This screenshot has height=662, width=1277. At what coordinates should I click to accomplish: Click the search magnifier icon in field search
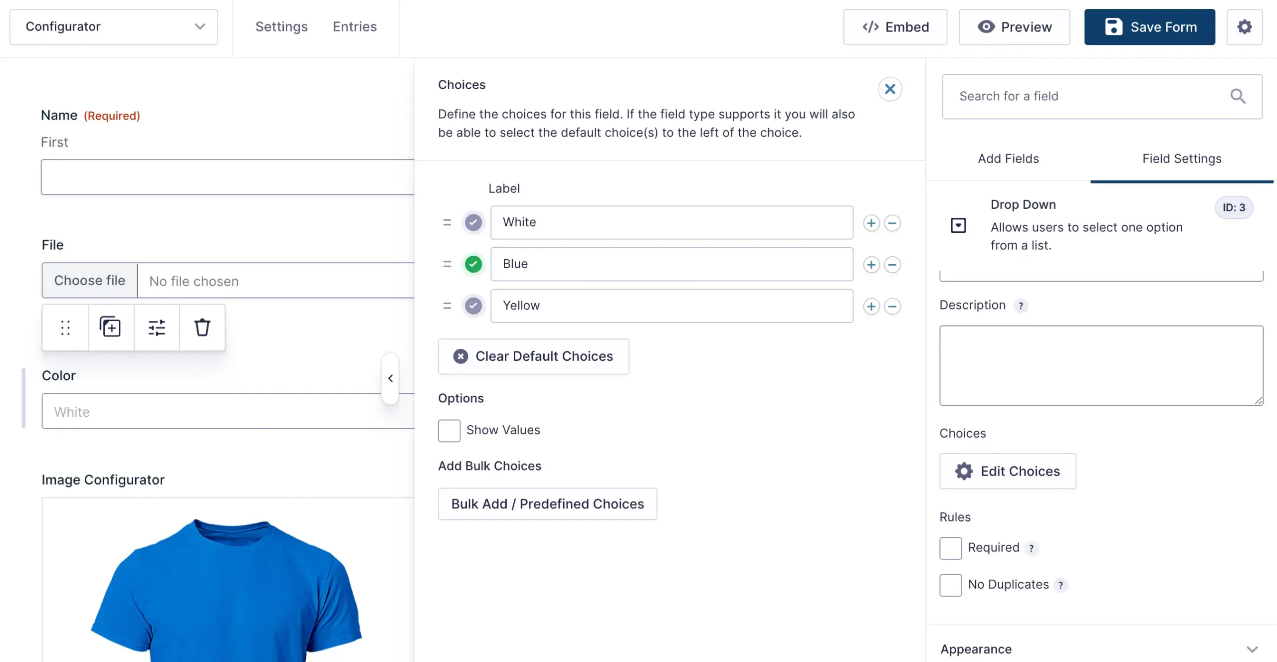pos(1238,96)
